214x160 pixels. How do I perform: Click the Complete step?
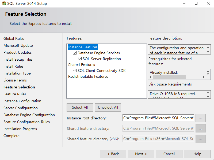pyautogui.click(x=12, y=136)
